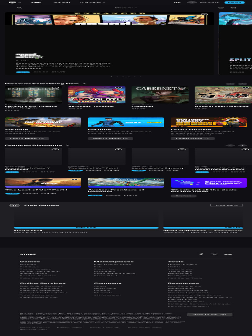The height and width of the screenshot is (336, 252).
Task: Open the Goldrush Gallery LEGO Fortnite banner
Action: click(x=209, y=122)
